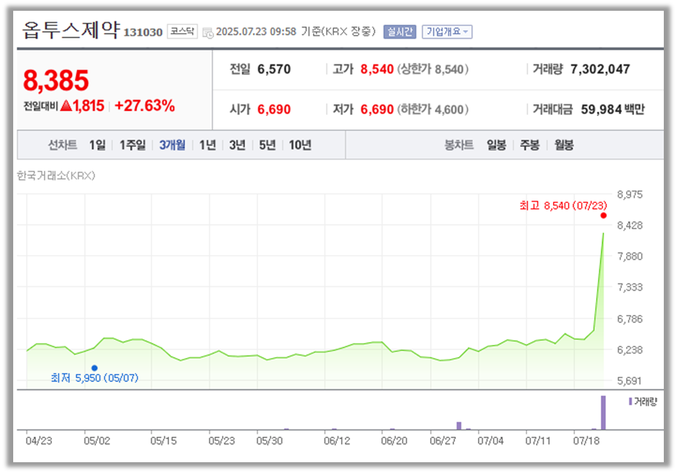Select the 1일 line chart tab
Screen dimensions: 677x473
(x=97, y=145)
